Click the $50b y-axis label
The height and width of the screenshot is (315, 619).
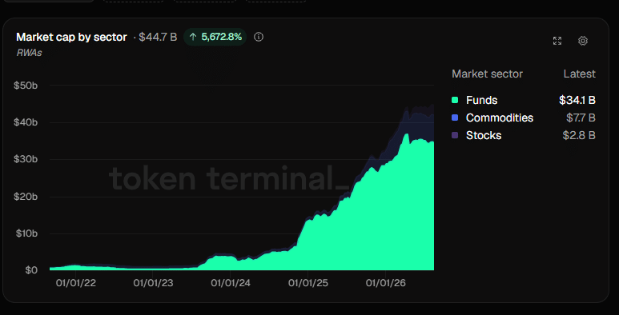(26, 86)
